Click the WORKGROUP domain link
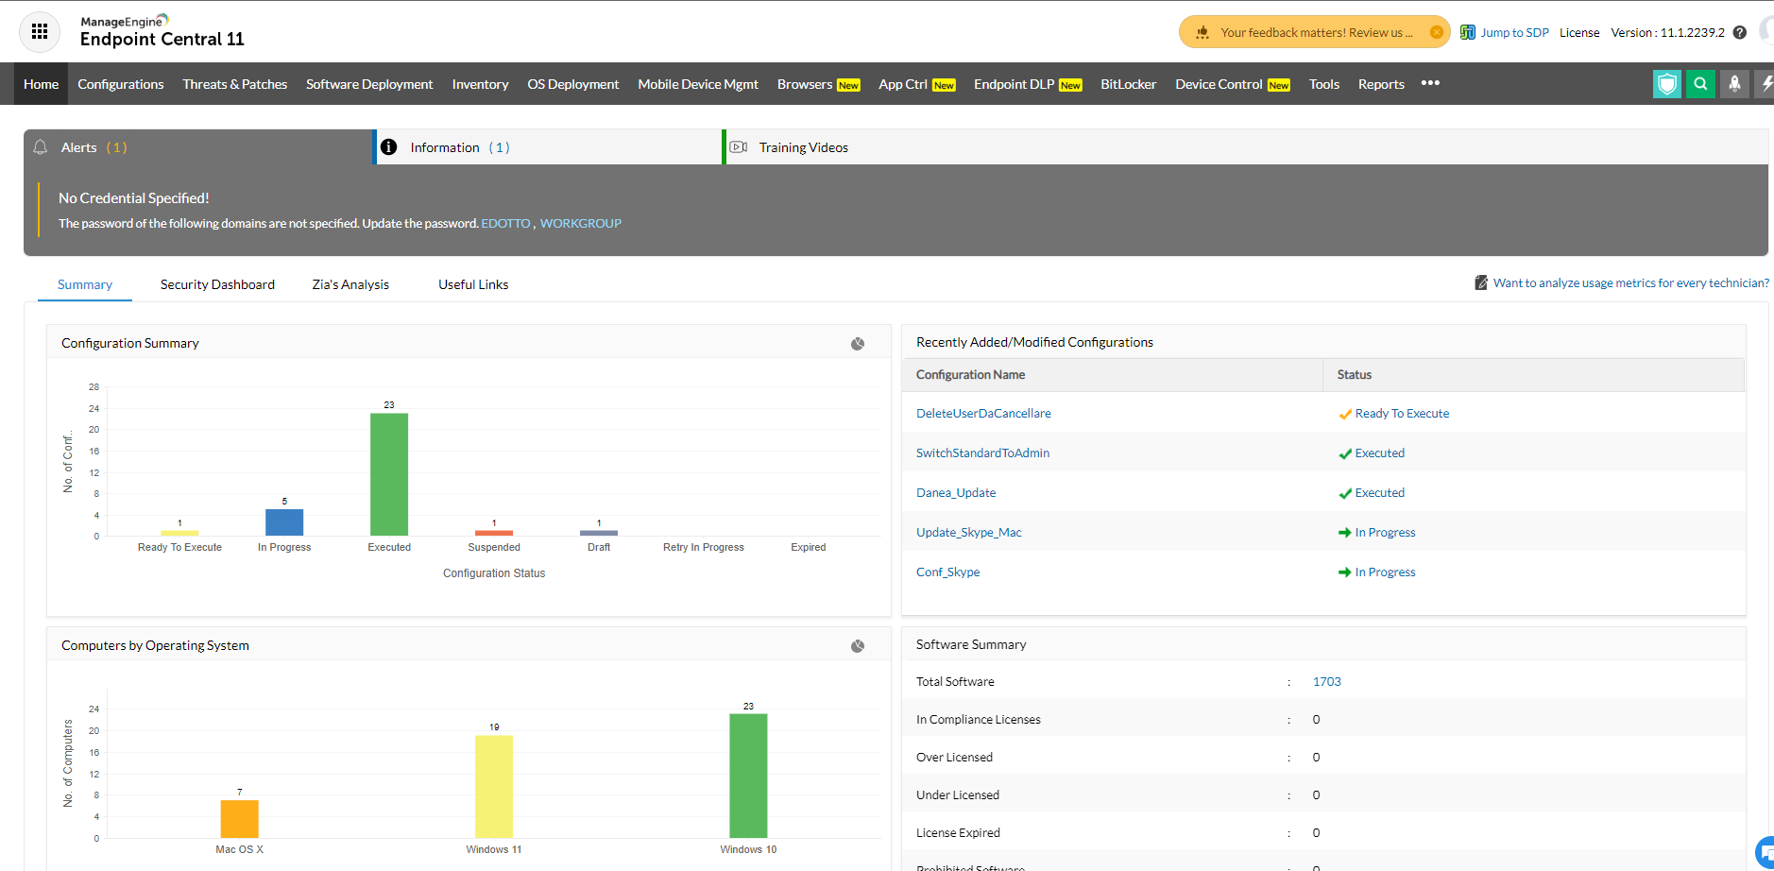This screenshot has width=1774, height=871. (x=580, y=223)
